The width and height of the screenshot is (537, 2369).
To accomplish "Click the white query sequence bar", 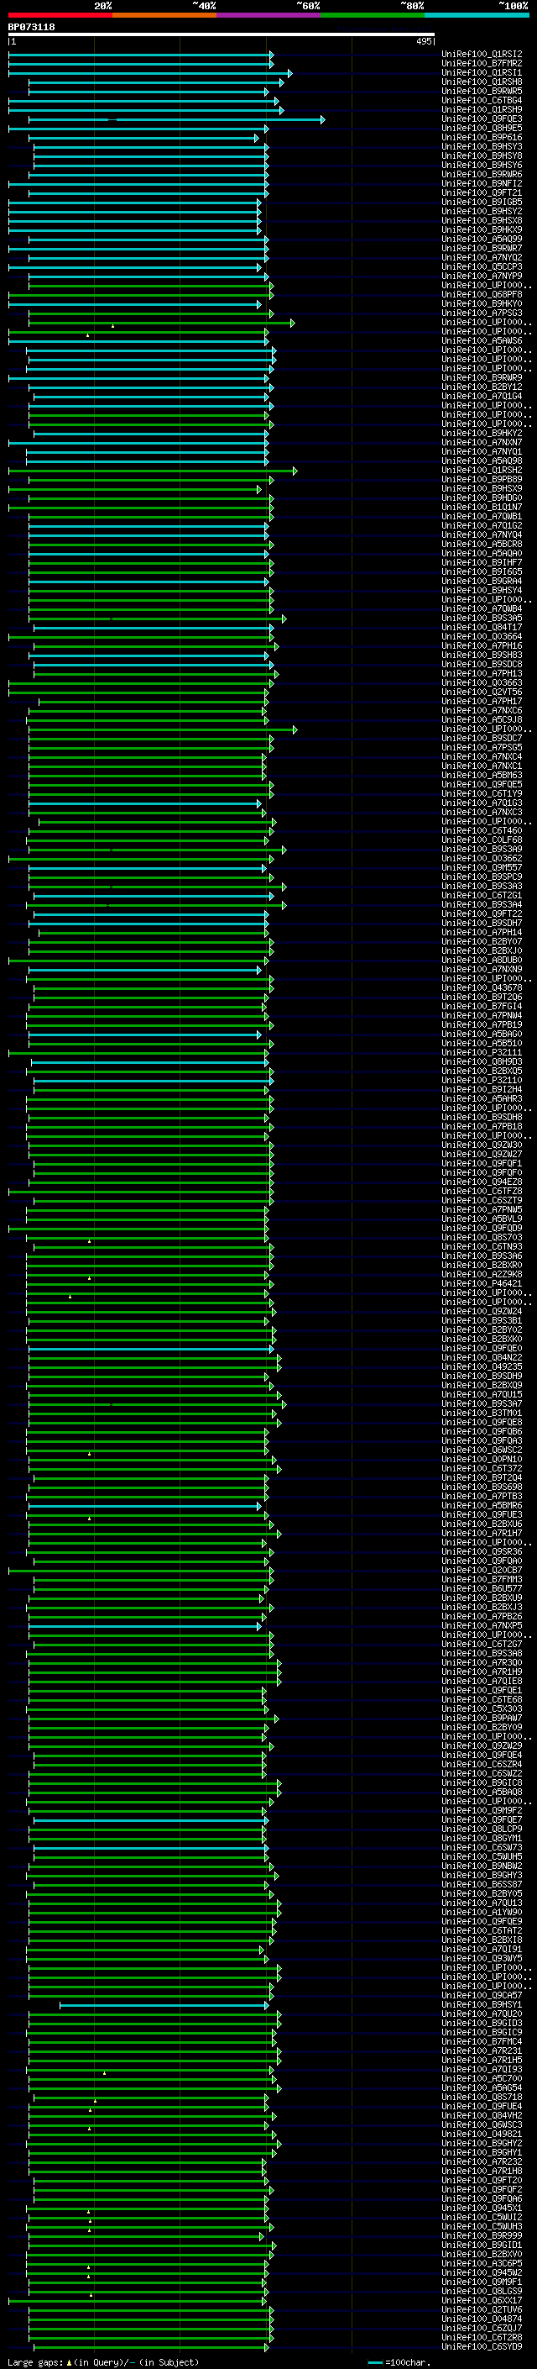I will point(222,35).
